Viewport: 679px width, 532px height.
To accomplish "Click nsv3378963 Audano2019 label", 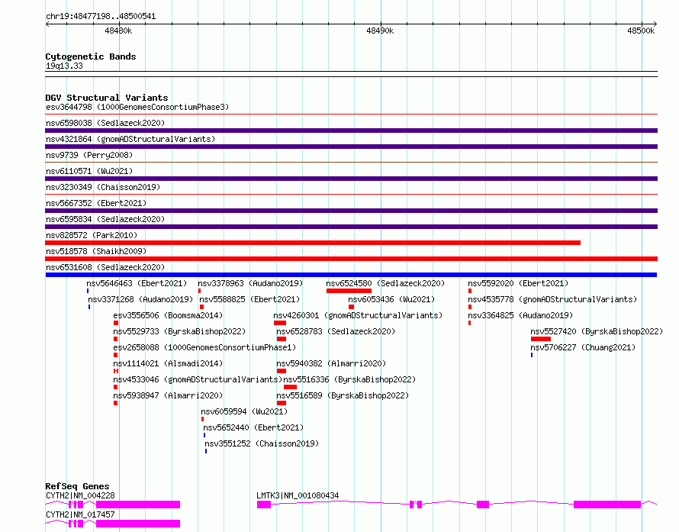I will pos(250,283).
